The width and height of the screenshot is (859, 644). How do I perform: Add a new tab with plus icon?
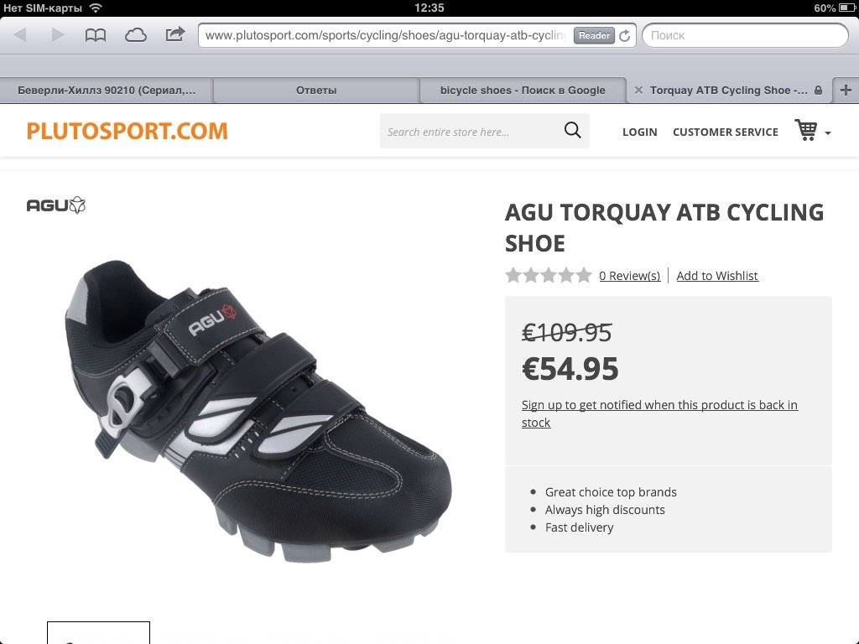(846, 91)
